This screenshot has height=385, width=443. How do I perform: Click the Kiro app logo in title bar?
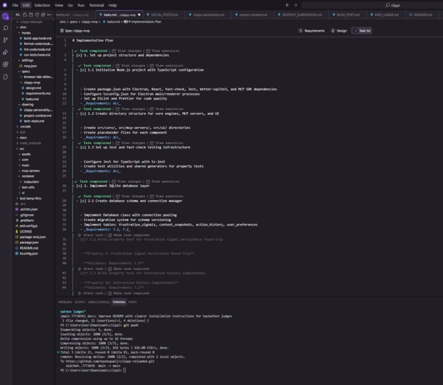[5, 5]
